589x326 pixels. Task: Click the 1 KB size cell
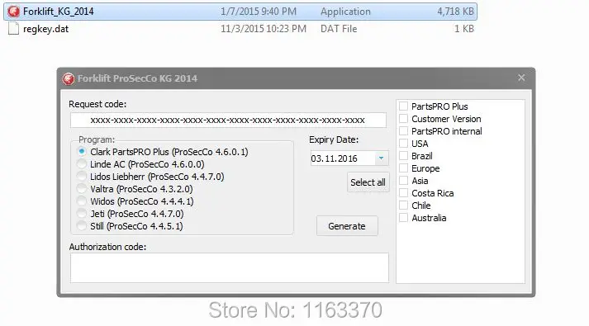pyautogui.click(x=464, y=29)
